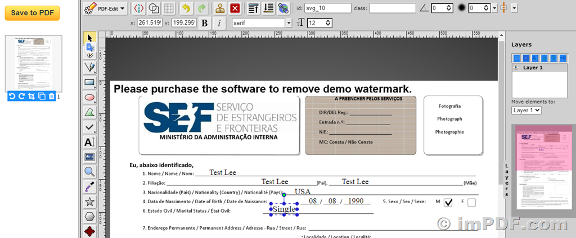
Task: Select the green Path tool
Action: tap(90, 113)
